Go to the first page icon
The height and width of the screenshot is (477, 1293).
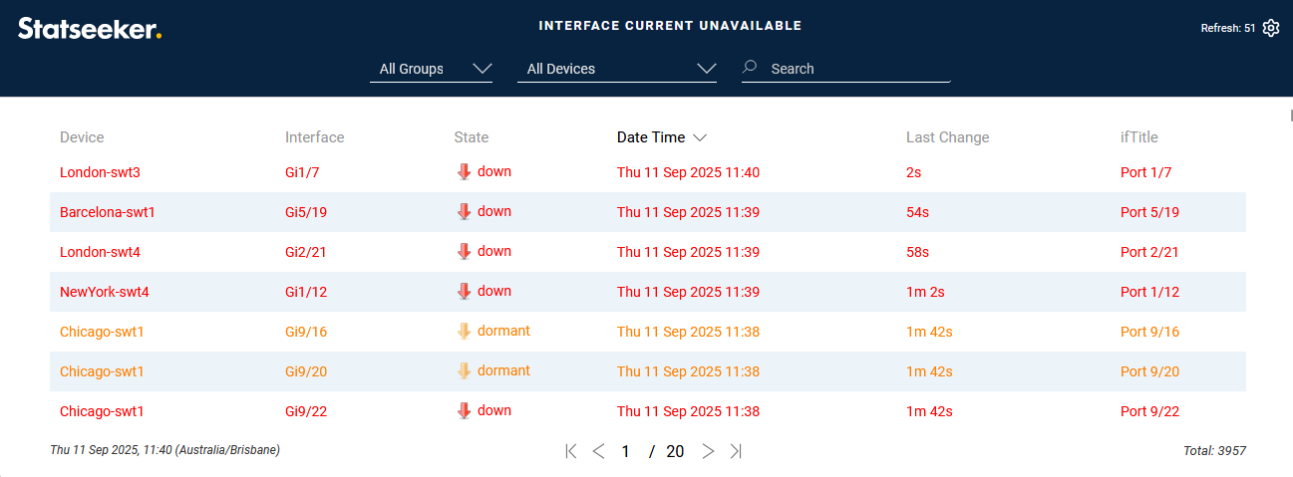570,451
